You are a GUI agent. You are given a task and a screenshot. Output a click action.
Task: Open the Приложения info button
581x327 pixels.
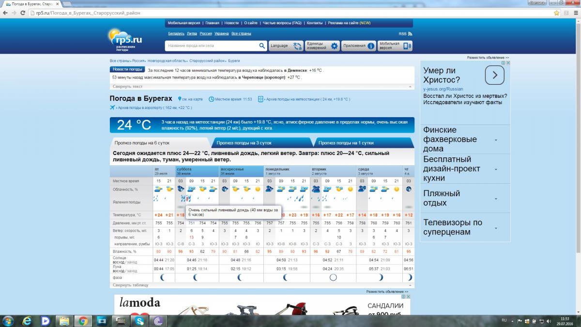(x=371, y=46)
